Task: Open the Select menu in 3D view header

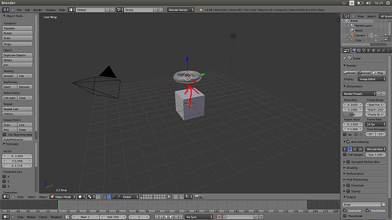Action: pos(32,197)
